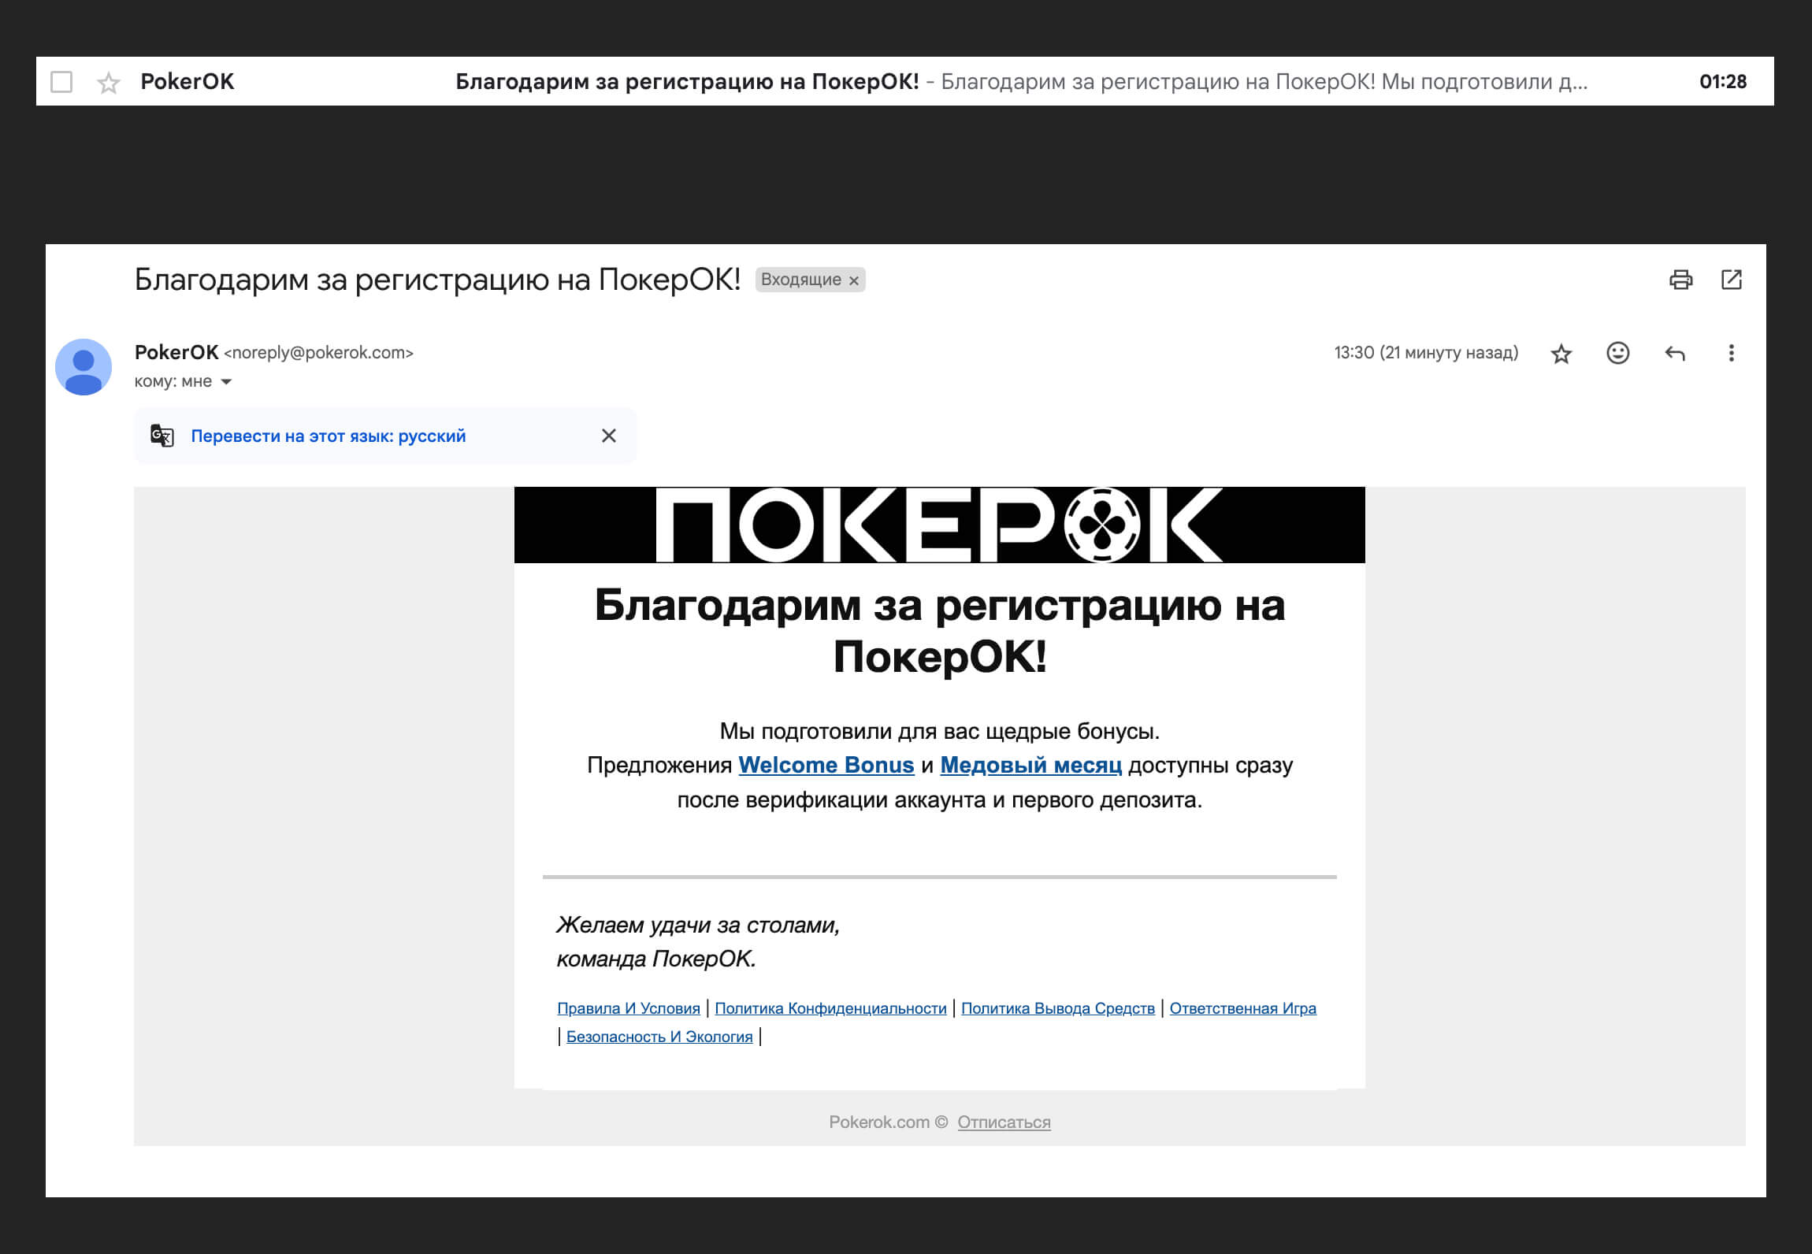Star the PokerOK email in the inbox row

(x=107, y=81)
